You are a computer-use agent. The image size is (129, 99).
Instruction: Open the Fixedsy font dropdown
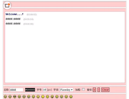67,90
